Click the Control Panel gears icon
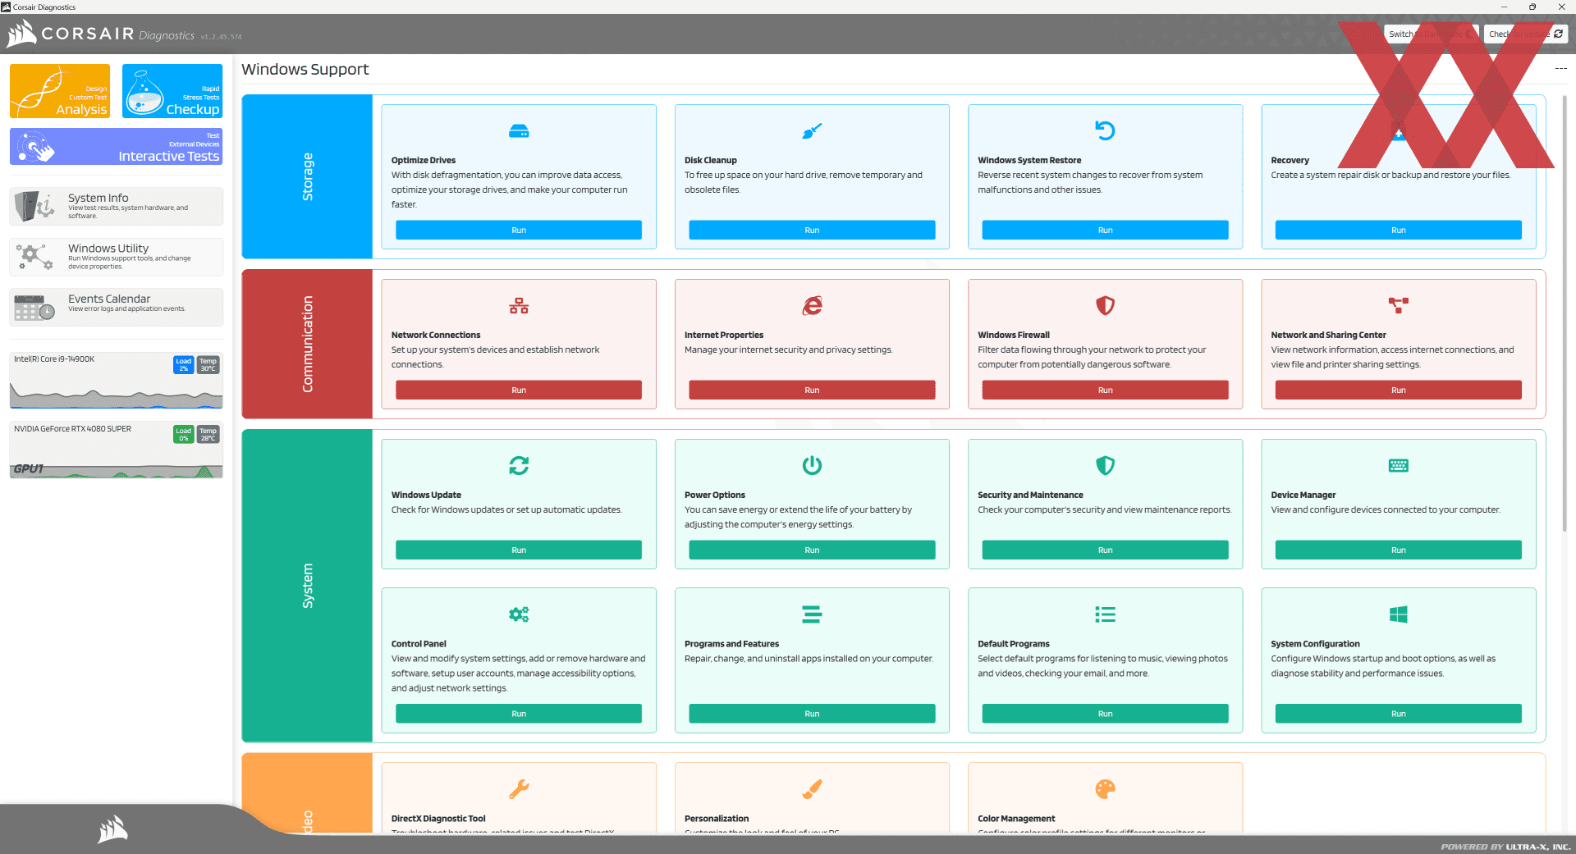The width and height of the screenshot is (1576, 854). click(519, 614)
